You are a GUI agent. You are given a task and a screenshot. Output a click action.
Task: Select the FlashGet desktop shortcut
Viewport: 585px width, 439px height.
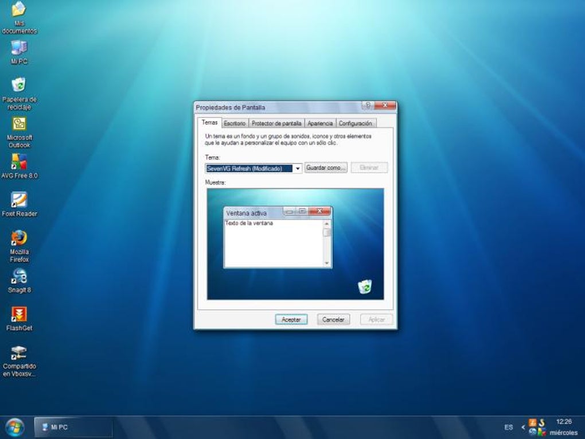[x=19, y=319]
